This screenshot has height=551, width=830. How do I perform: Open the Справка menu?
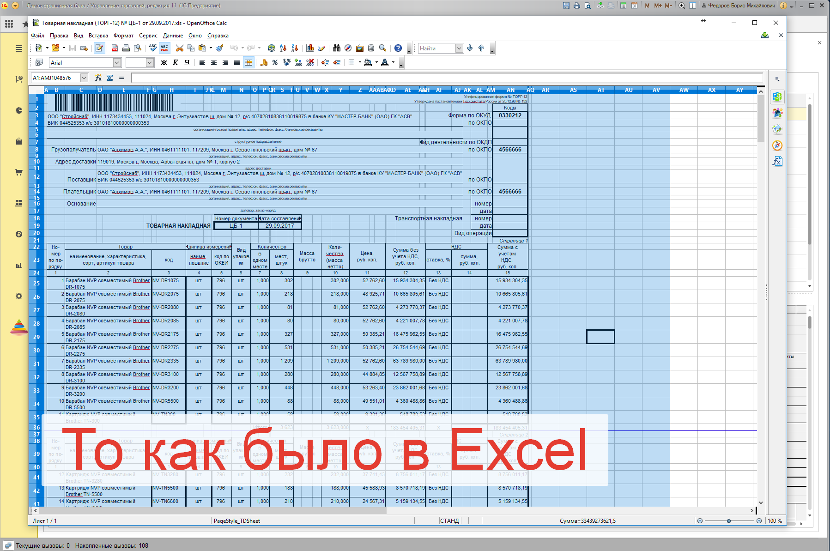coord(218,36)
